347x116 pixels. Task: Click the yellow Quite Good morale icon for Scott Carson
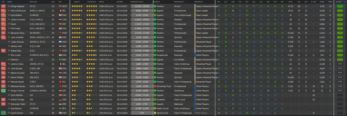coord(155,113)
